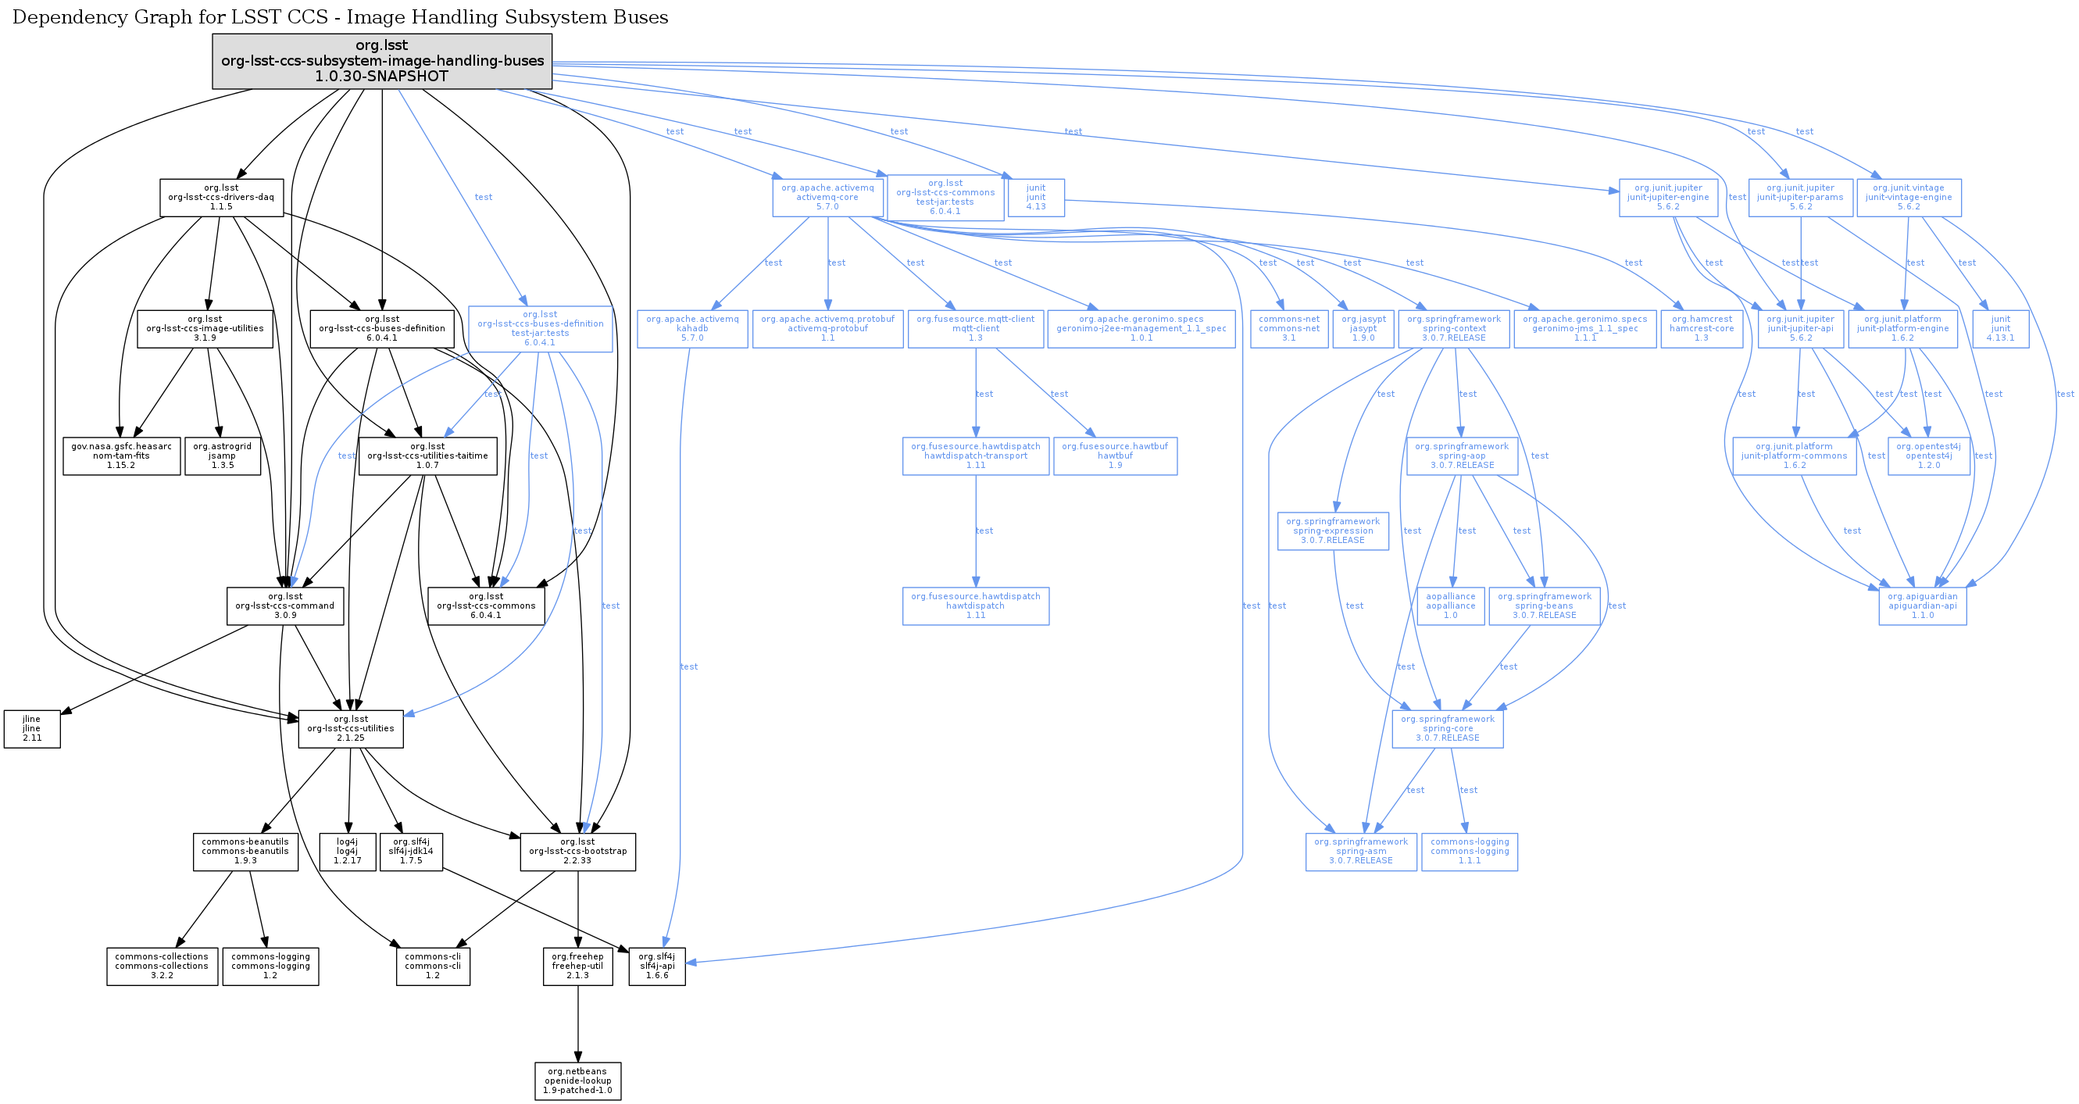Image resolution: width=2079 pixels, height=1104 pixels.
Task: Click the junit-vintage-engine 5.6.2 node
Action: 1908,198
